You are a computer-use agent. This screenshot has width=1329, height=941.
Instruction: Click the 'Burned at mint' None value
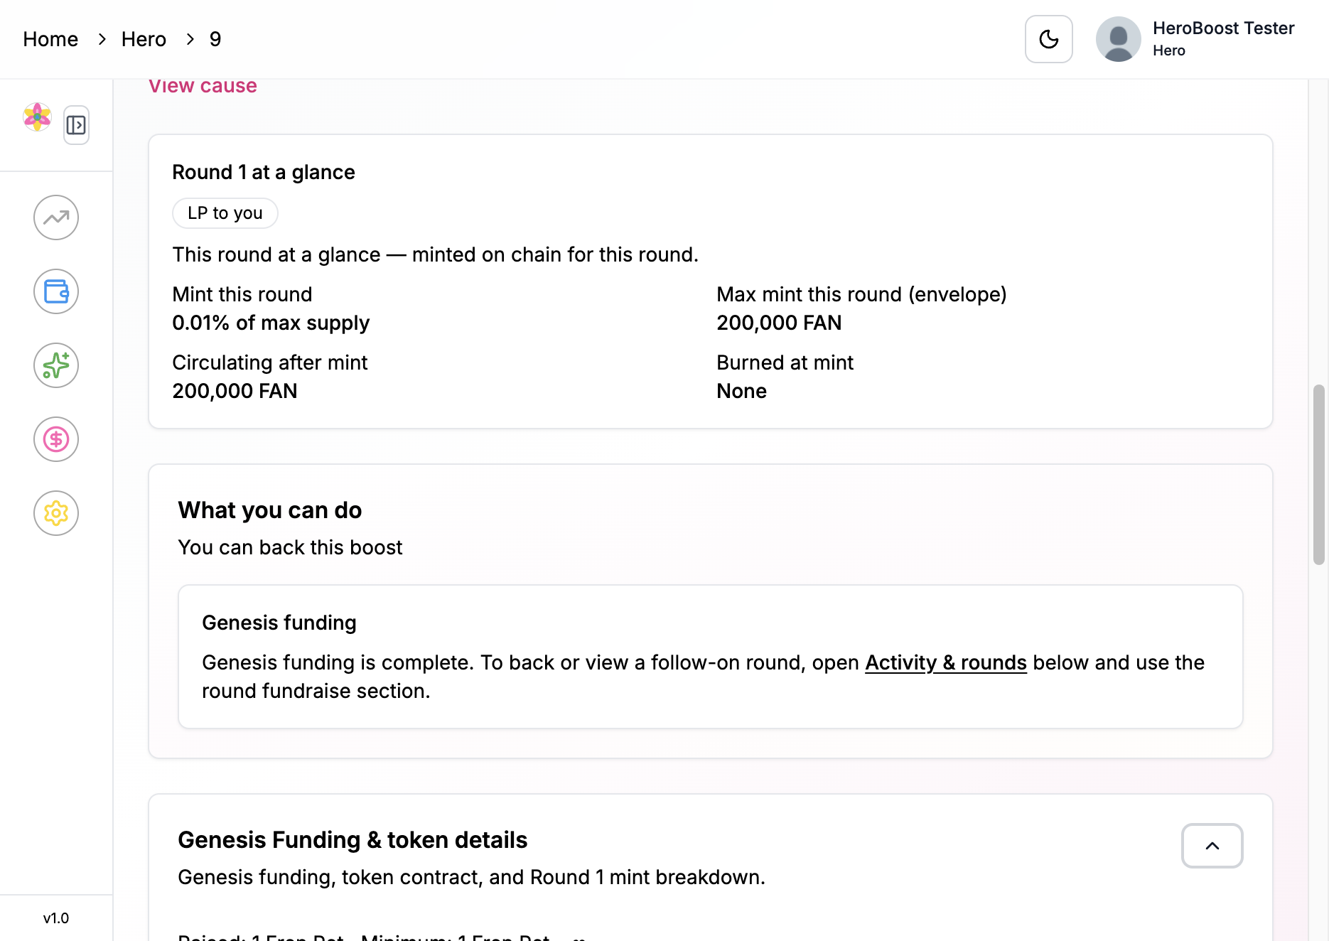tap(741, 391)
